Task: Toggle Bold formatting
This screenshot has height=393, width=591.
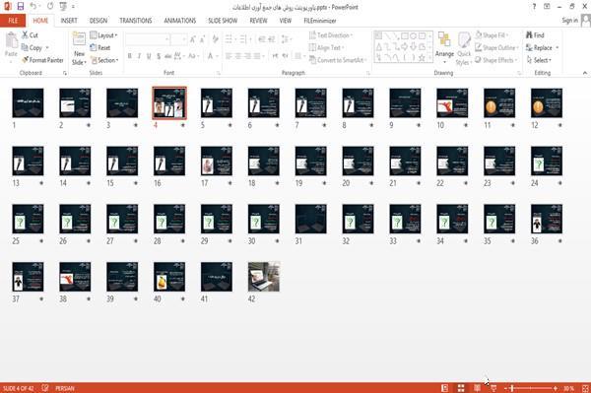Action: [130, 56]
